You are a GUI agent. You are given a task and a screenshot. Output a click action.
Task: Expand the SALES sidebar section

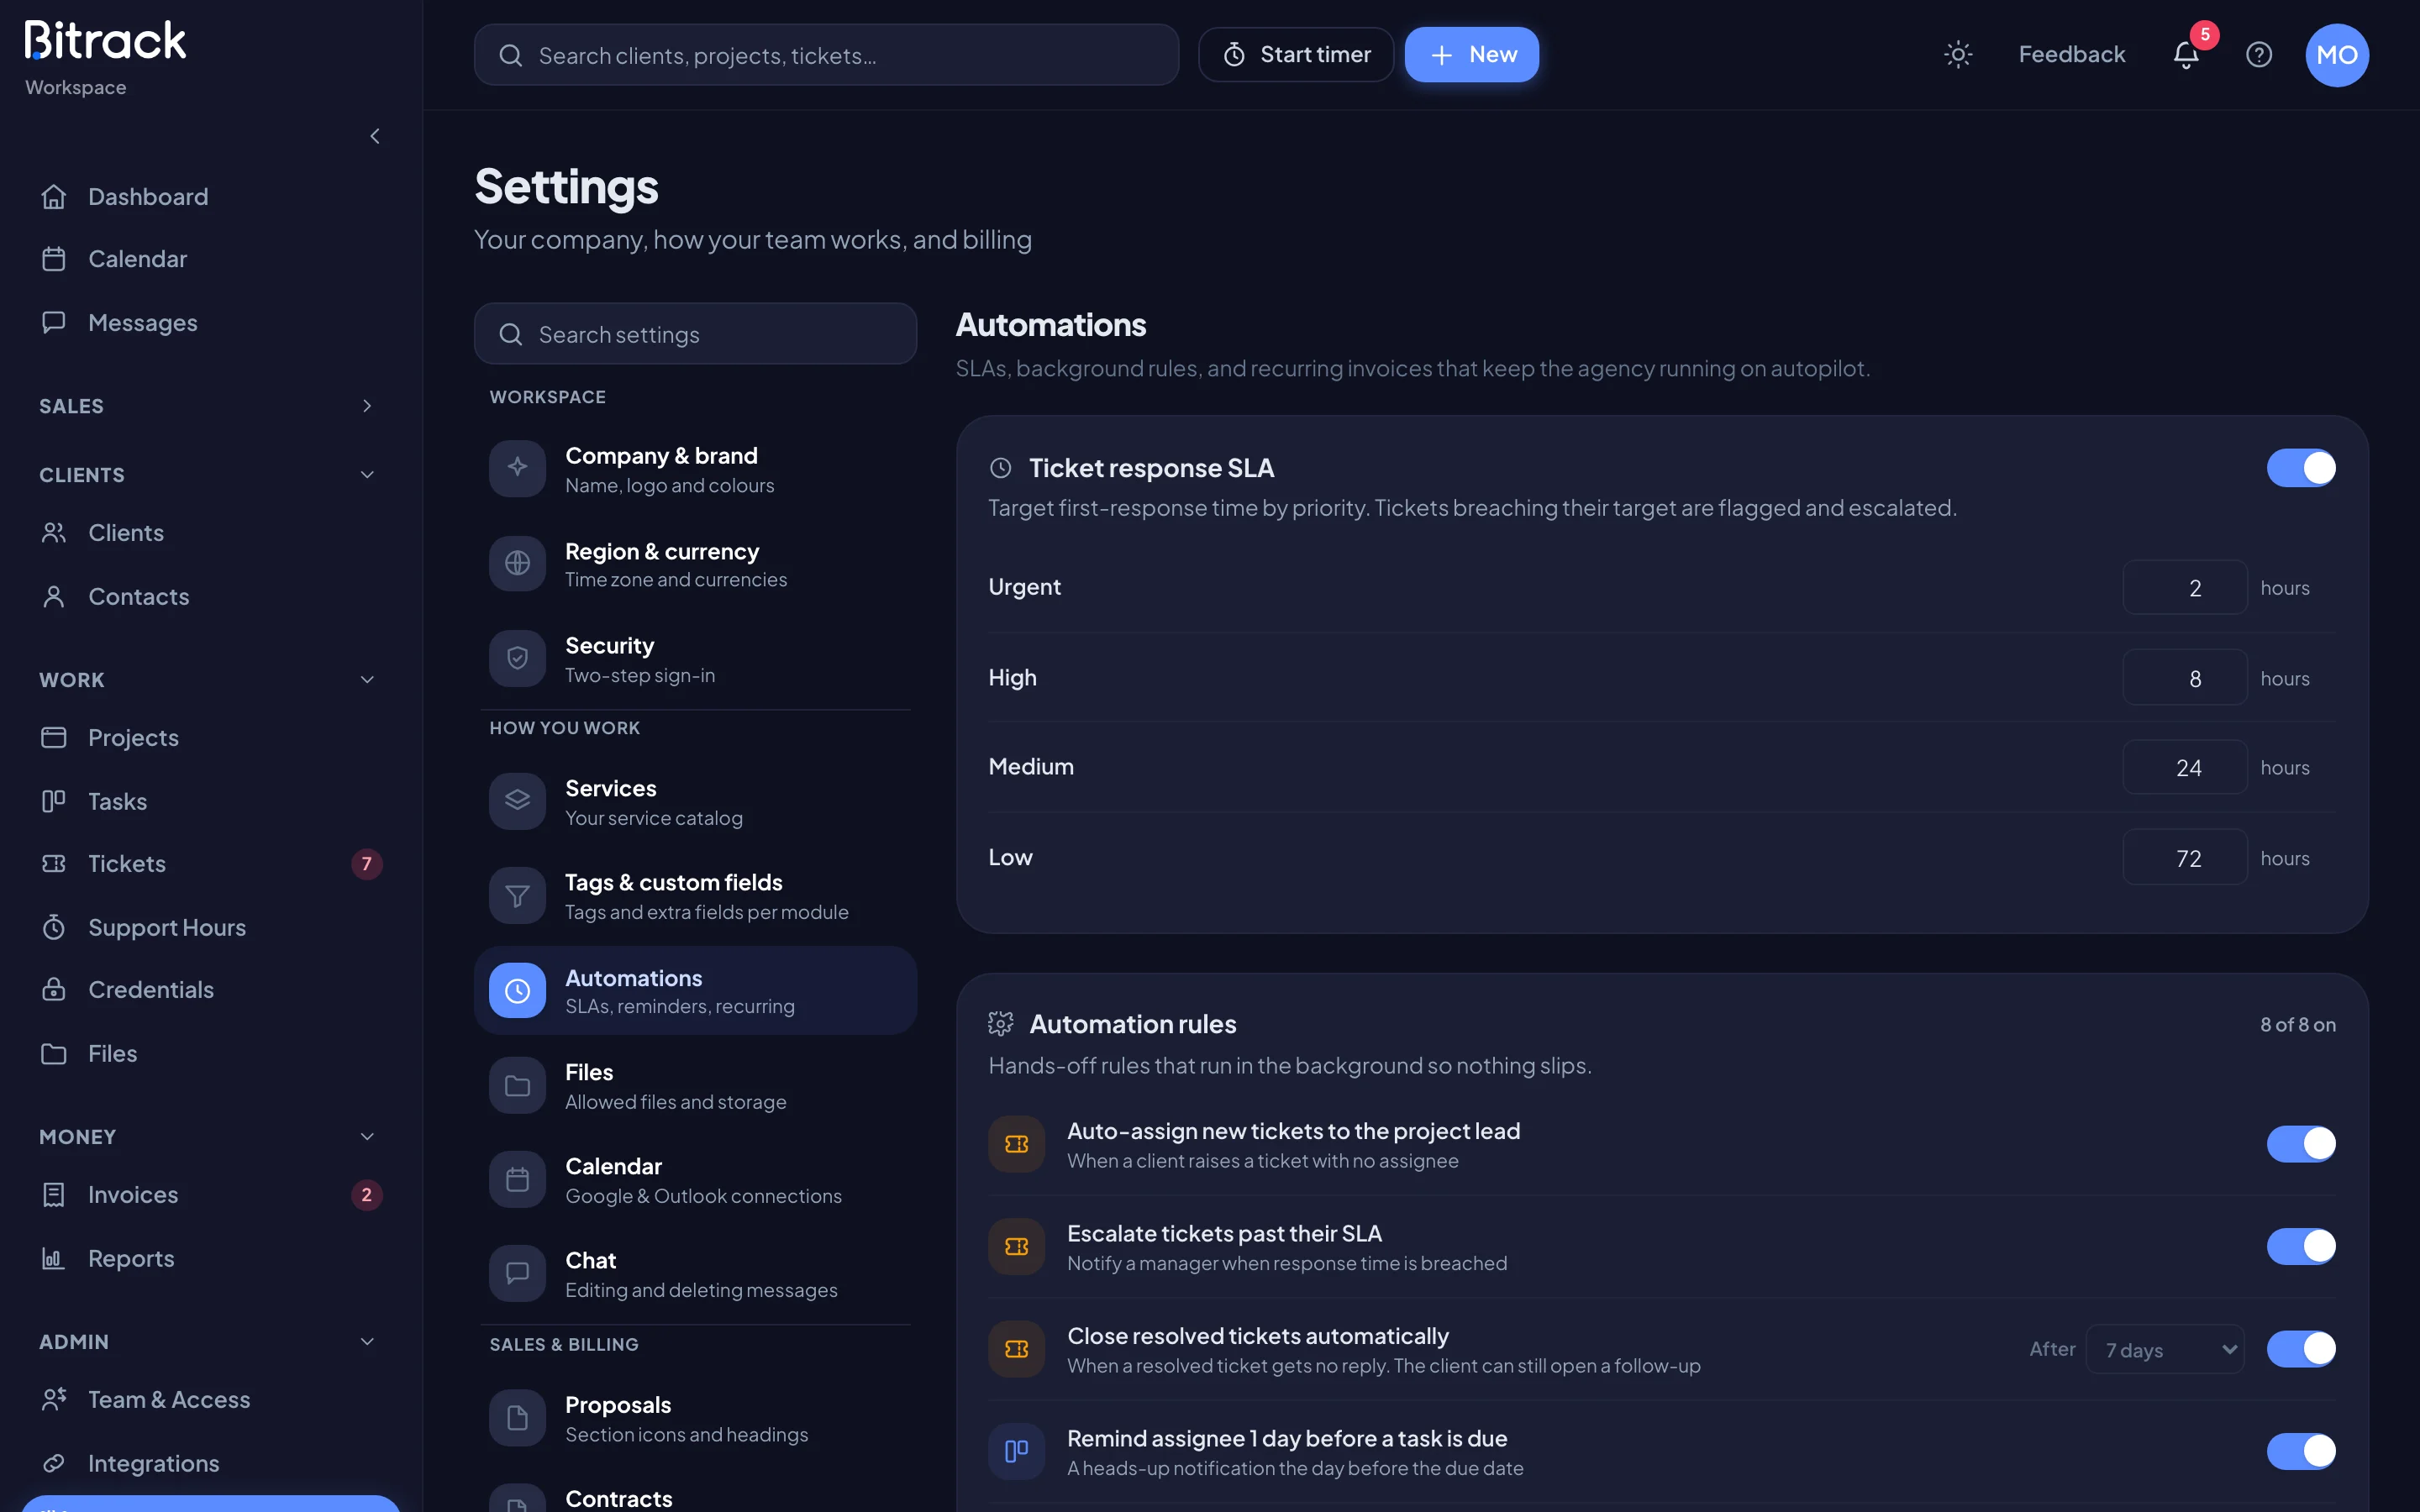coord(210,406)
